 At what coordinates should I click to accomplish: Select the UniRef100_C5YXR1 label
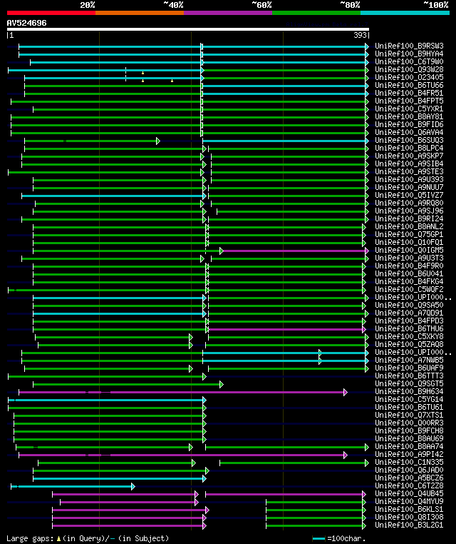click(x=409, y=109)
